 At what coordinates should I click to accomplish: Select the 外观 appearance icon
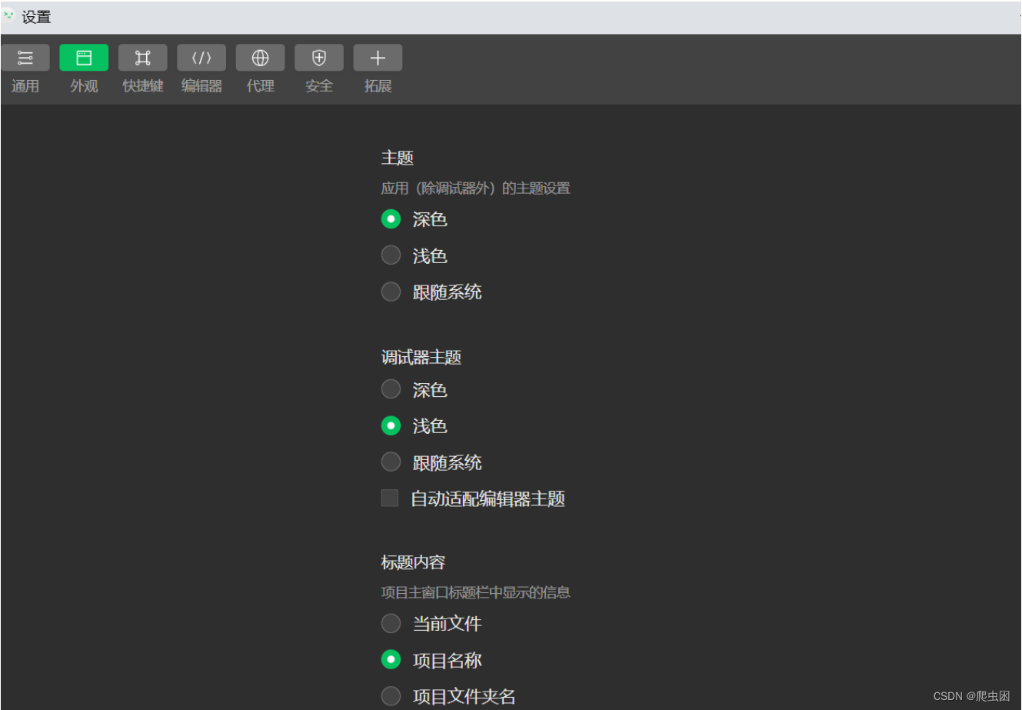(x=84, y=58)
